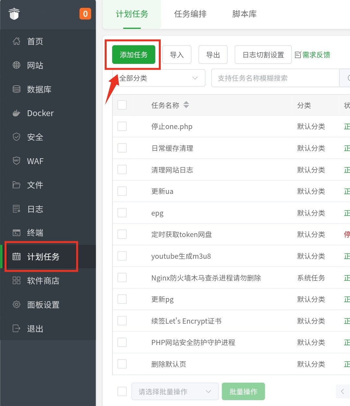Open 日志切割设置
Image resolution: width=350 pixels, height=406 pixels.
pyautogui.click(x=263, y=54)
